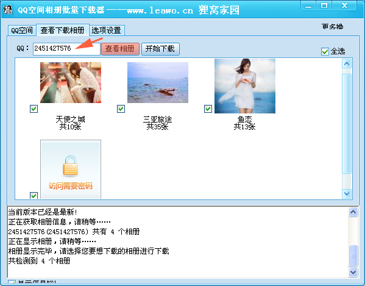Viewport: 365px width, 286px height.
Task: Uncheck the 鱼恋 album checkbox
Action: (x=208, y=109)
